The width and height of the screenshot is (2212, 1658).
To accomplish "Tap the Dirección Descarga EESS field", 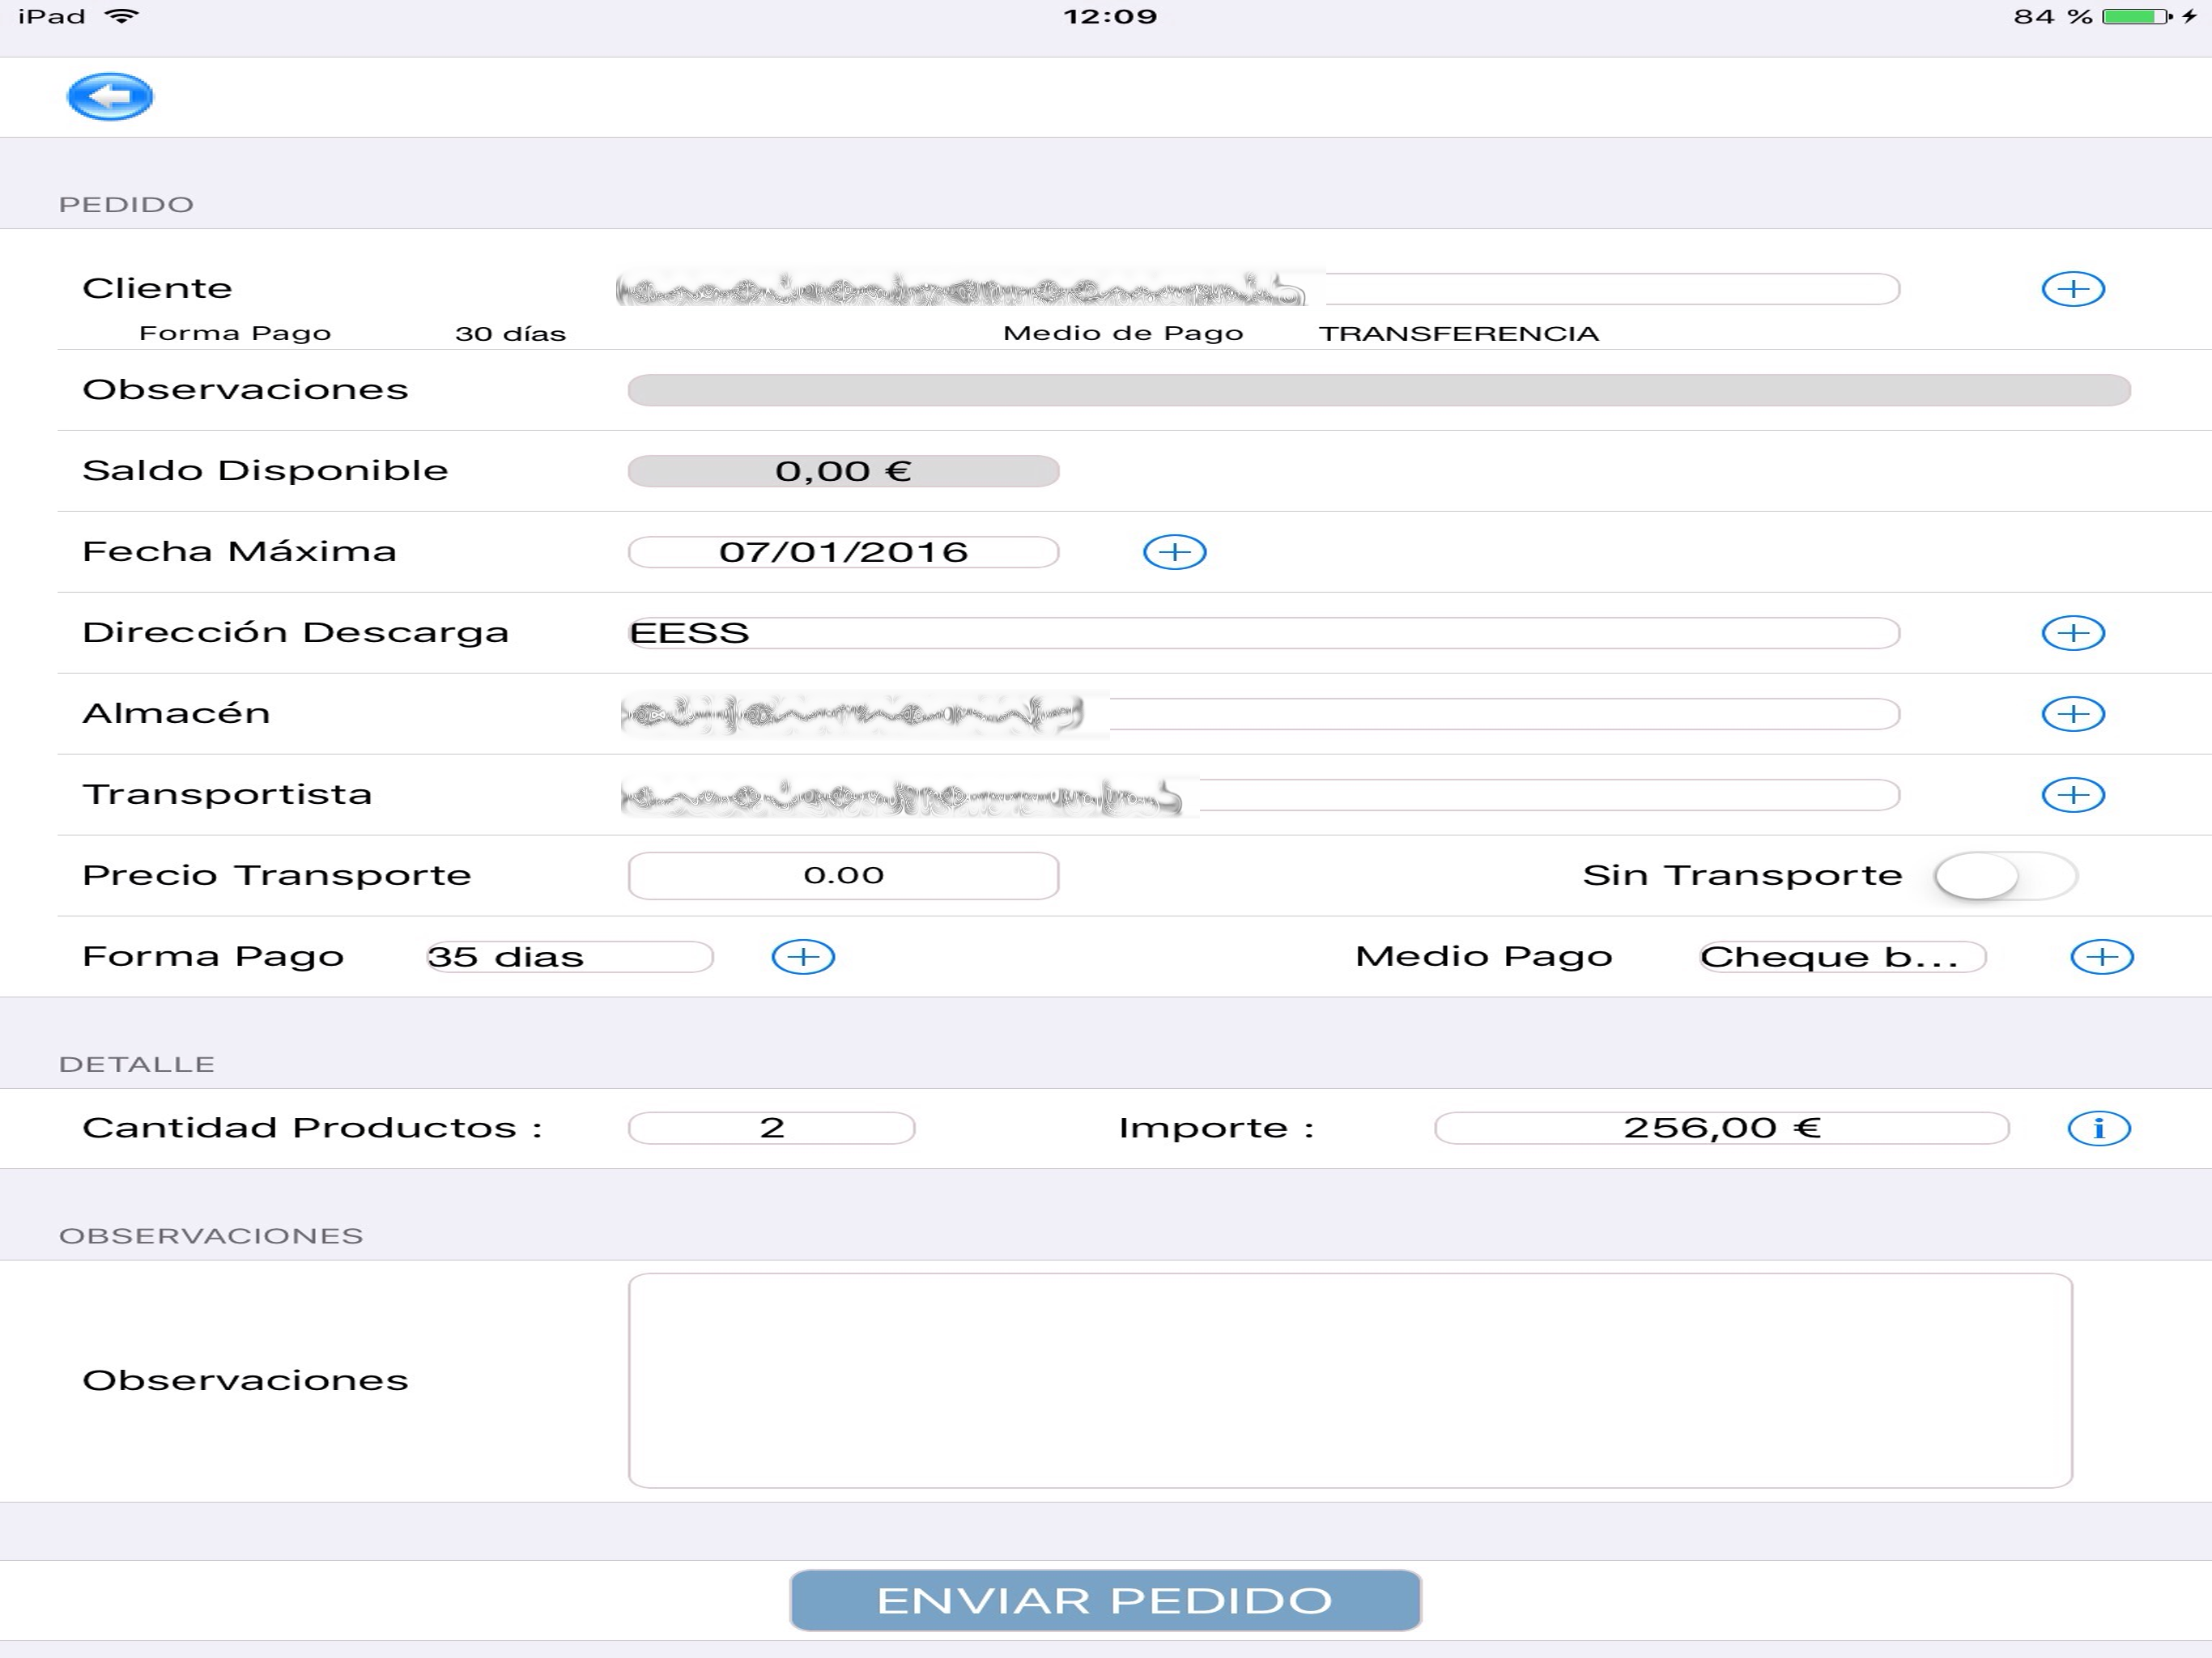I will click(1264, 633).
